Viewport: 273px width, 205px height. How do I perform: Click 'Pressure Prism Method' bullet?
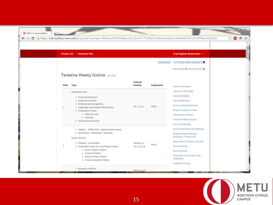(96, 157)
